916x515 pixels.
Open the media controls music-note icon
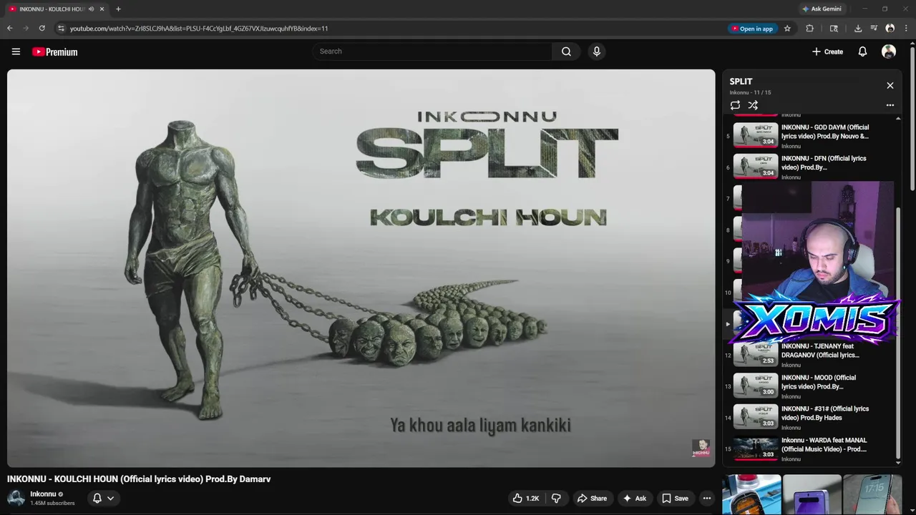tap(874, 29)
